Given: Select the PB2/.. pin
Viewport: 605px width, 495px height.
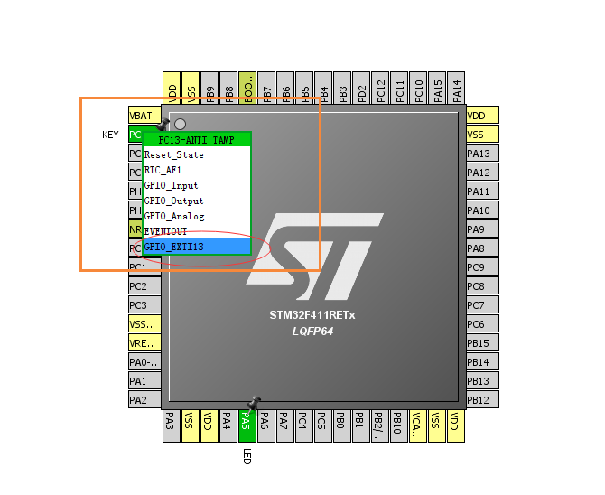Looking at the screenshot, I should click(380, 425).
